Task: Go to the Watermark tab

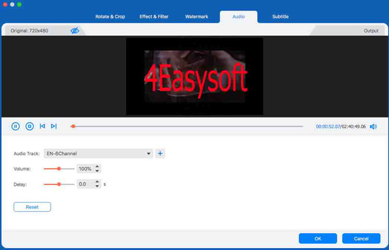Action: click(x=196, y=17)
